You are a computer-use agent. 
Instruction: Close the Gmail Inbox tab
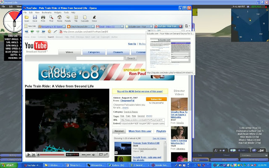click(x=122, y=26)
